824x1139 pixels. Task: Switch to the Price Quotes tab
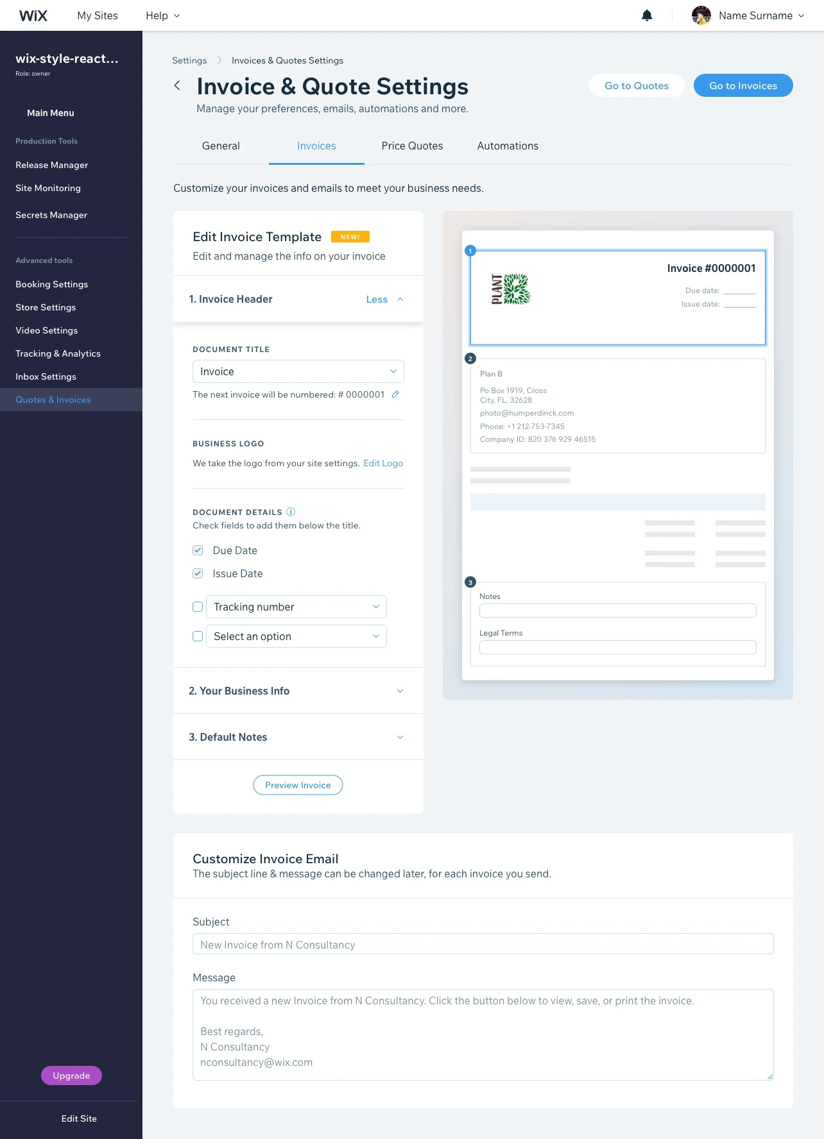[x=412, y=146]
